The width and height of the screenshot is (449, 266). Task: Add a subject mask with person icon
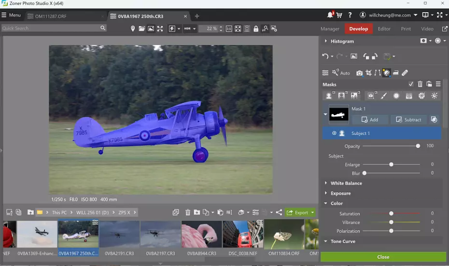[329, 96]
